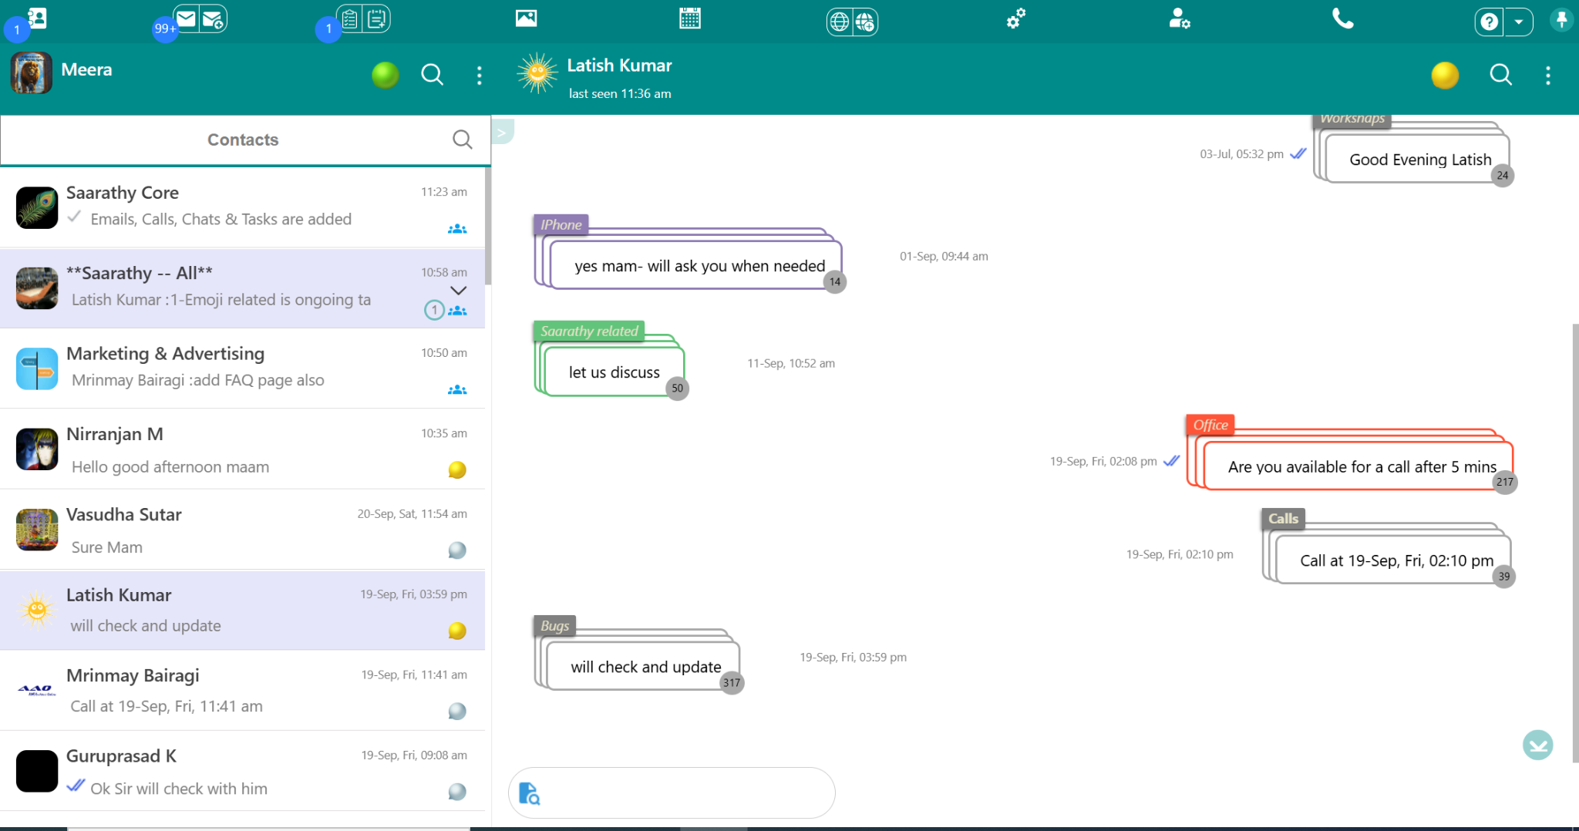
Task: Open user management settings icon
Action: click(1180, 19)
